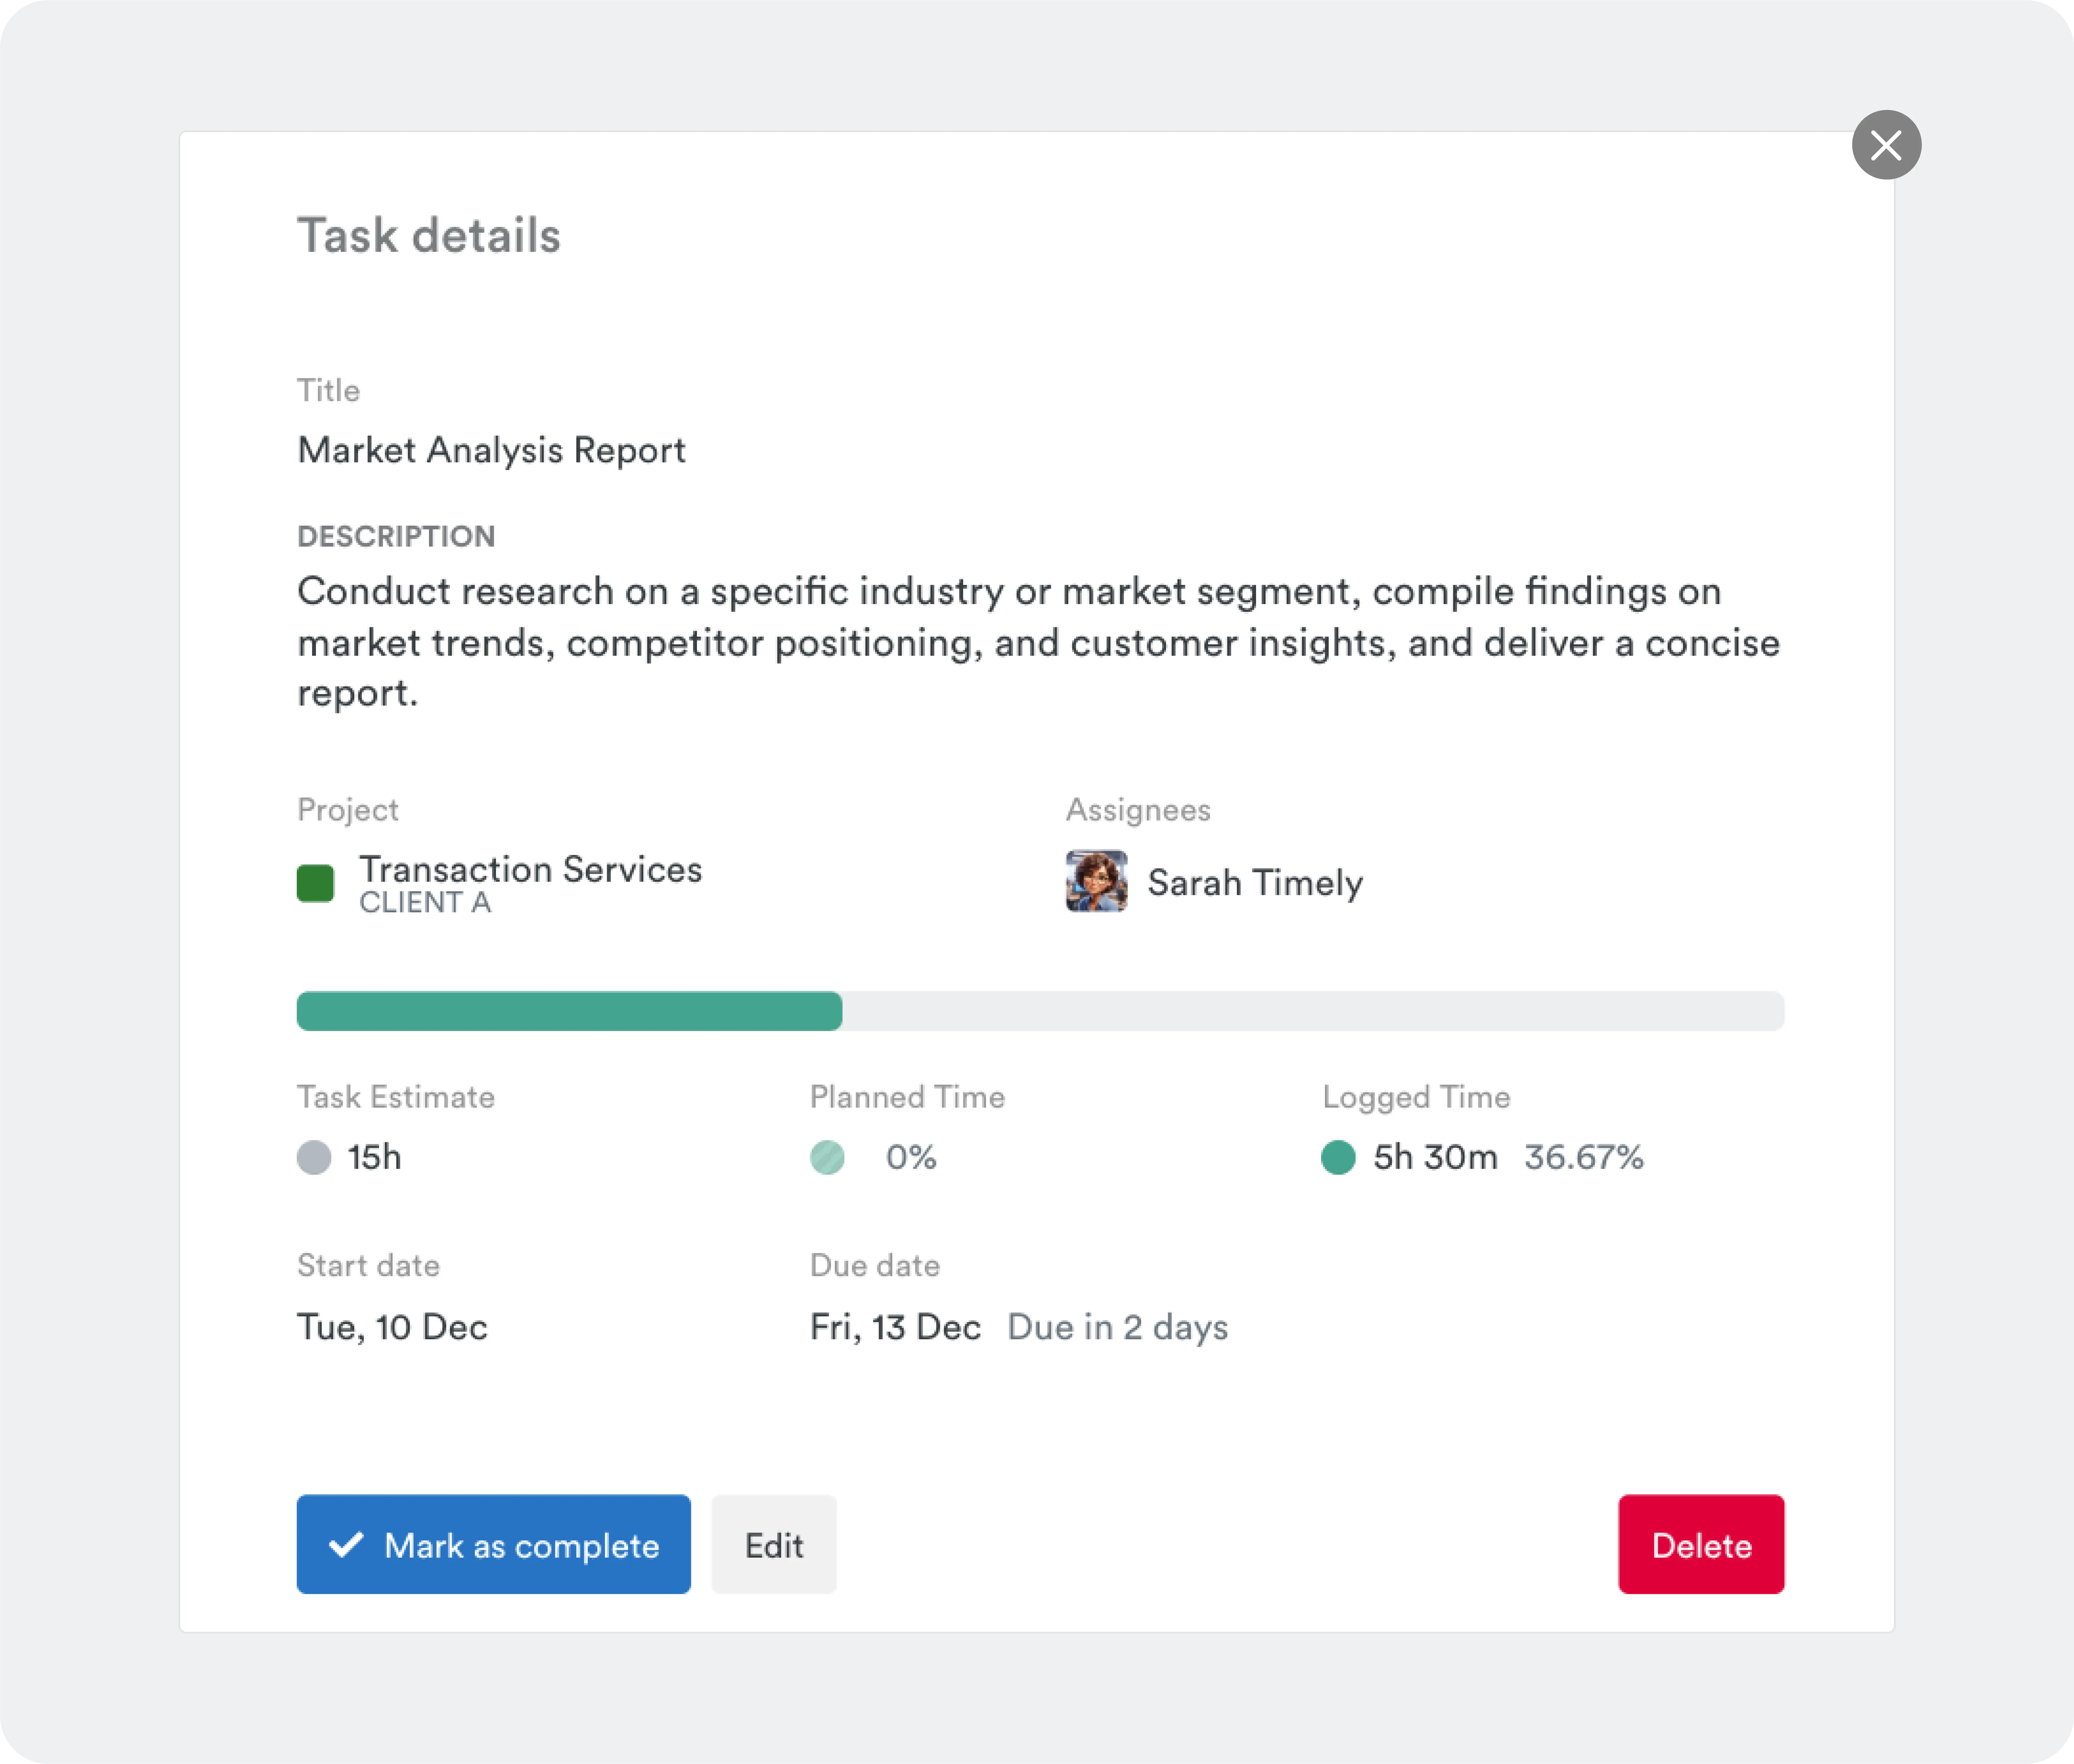
Task: Click the green Transaction Services color square
Action: [315, 883]
